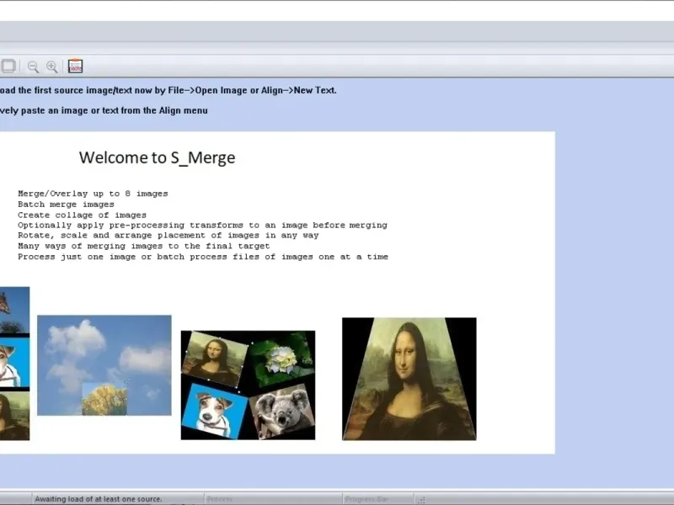
Task: Click the zoom out magnifier icon
Action: 33,66
